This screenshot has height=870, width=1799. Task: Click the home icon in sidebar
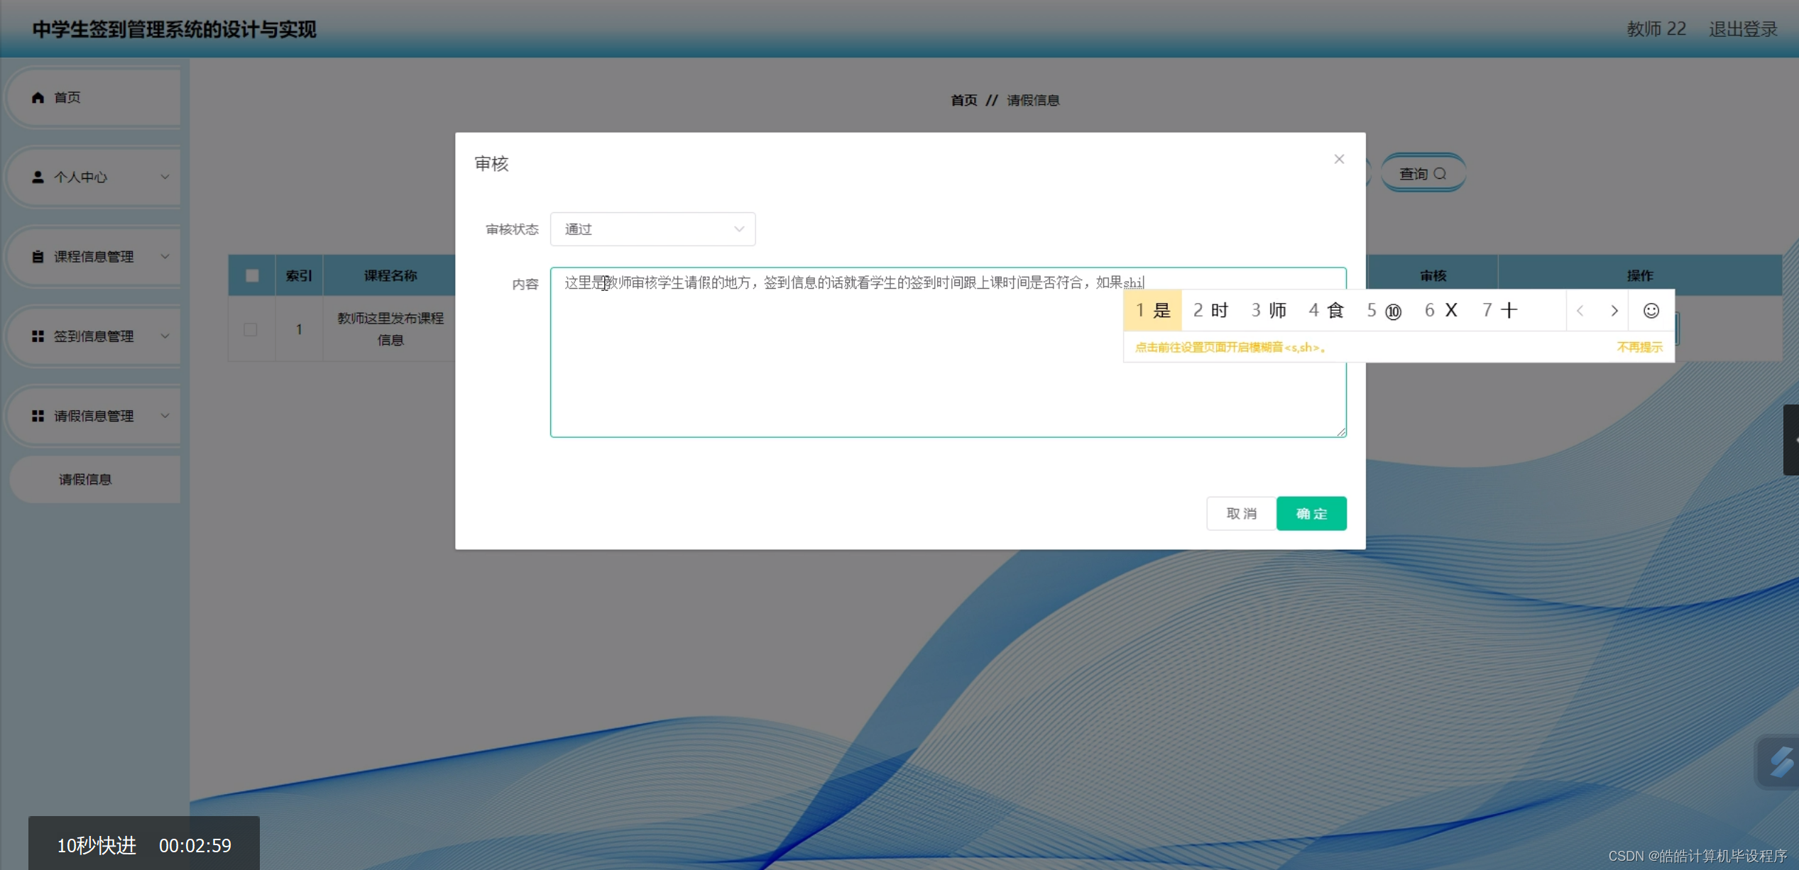38,97
